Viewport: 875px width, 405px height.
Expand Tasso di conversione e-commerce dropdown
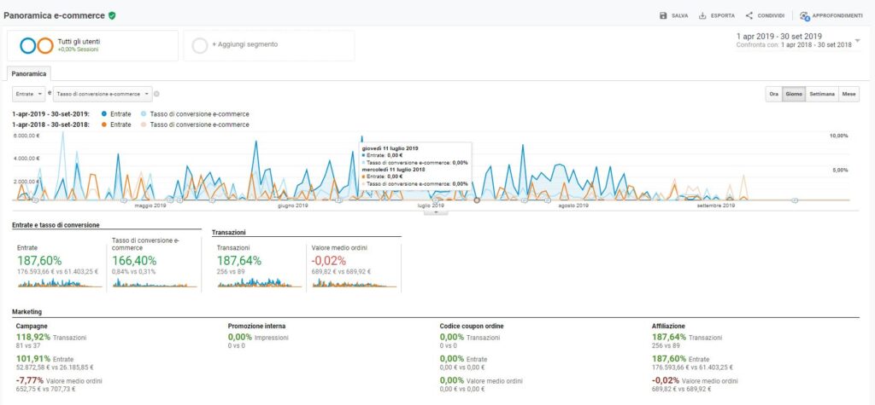coord(103,94)
